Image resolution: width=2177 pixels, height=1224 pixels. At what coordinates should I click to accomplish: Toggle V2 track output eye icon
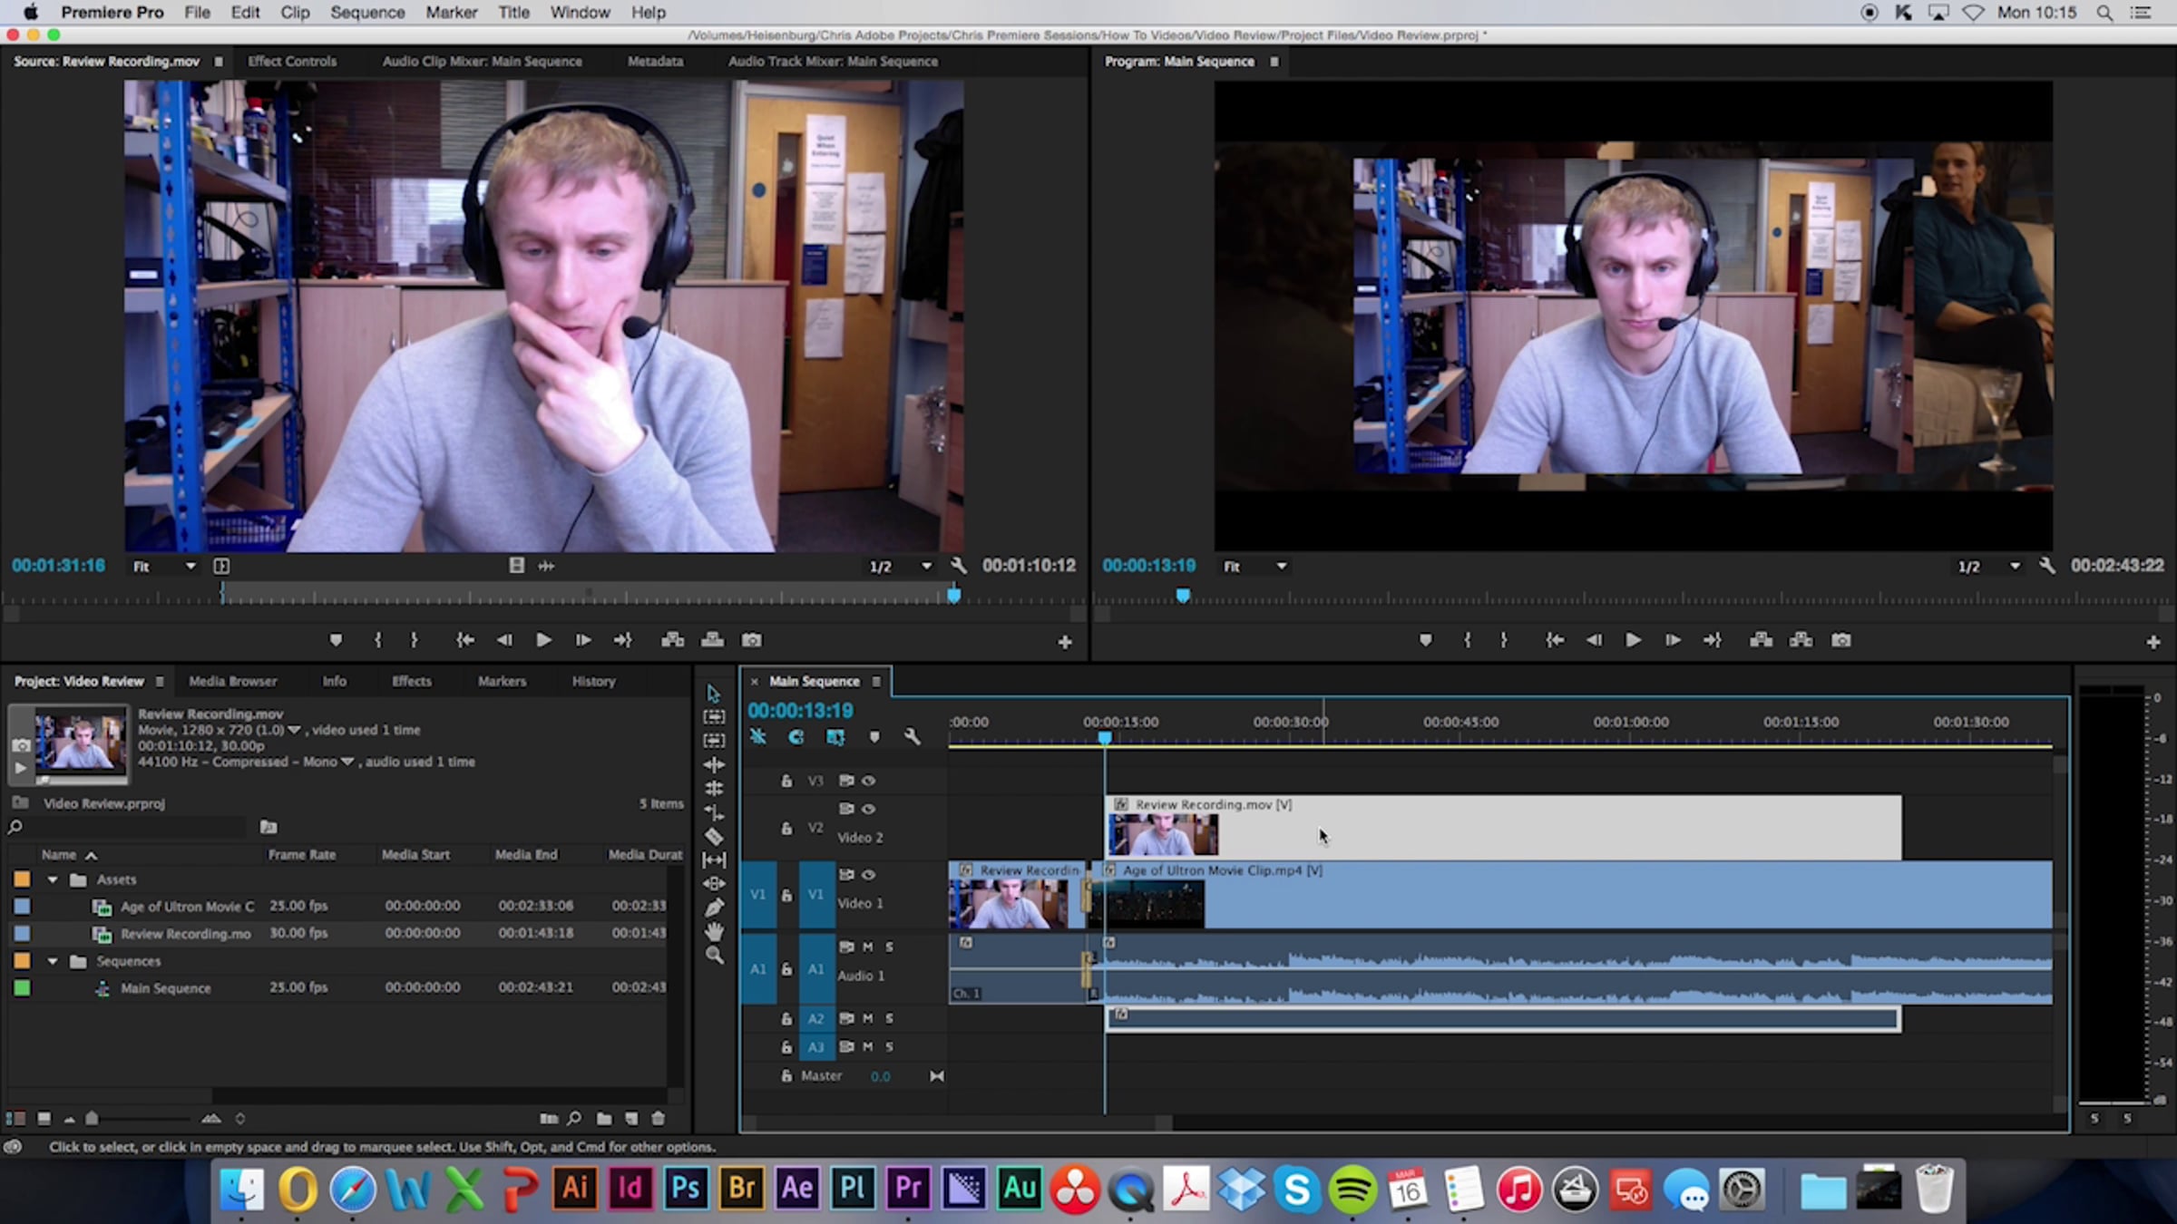[x=868, y=809]
